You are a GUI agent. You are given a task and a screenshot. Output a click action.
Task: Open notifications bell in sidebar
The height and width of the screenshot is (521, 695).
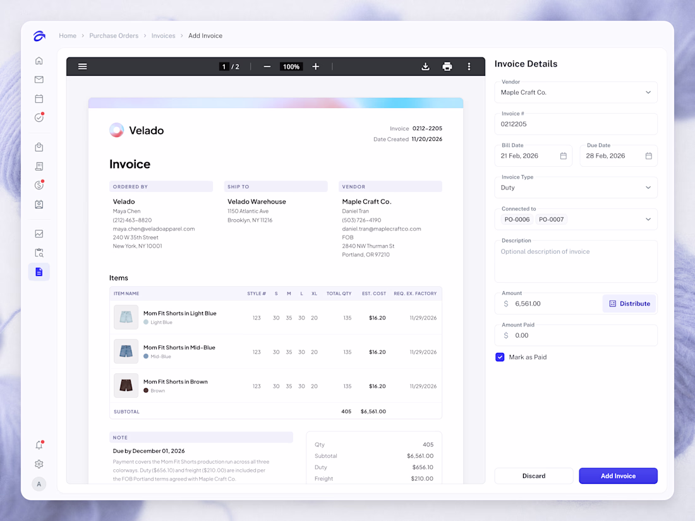point(39,445)
